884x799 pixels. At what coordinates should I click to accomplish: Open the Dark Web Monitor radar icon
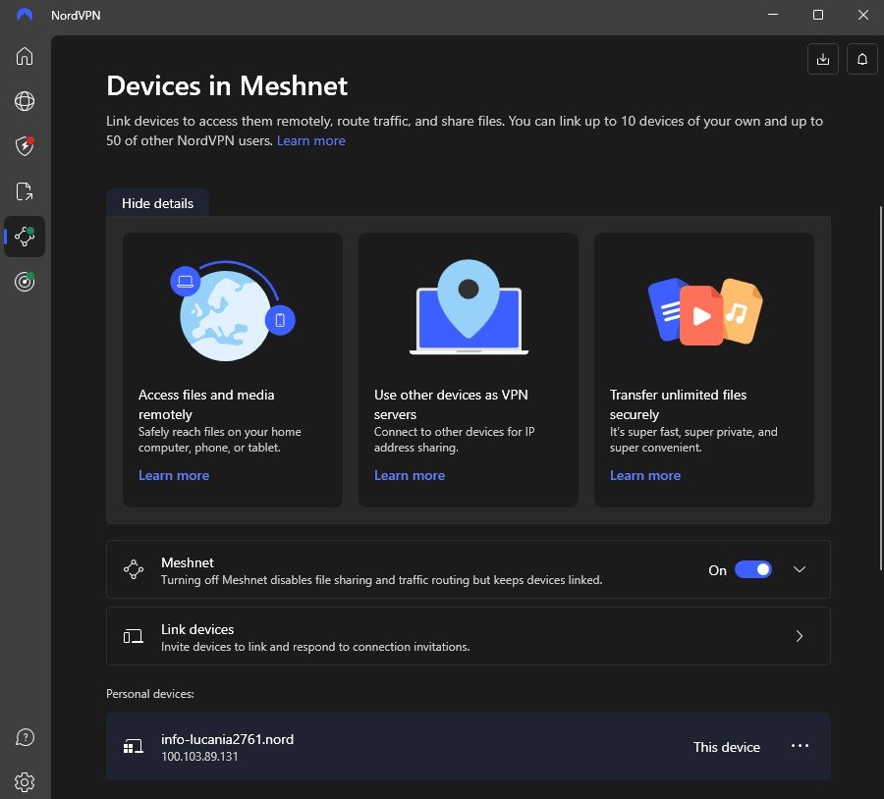coord(25,281)
